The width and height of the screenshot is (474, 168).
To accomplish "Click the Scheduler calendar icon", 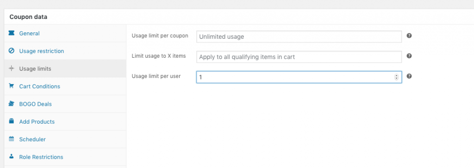I will (12, 139).
